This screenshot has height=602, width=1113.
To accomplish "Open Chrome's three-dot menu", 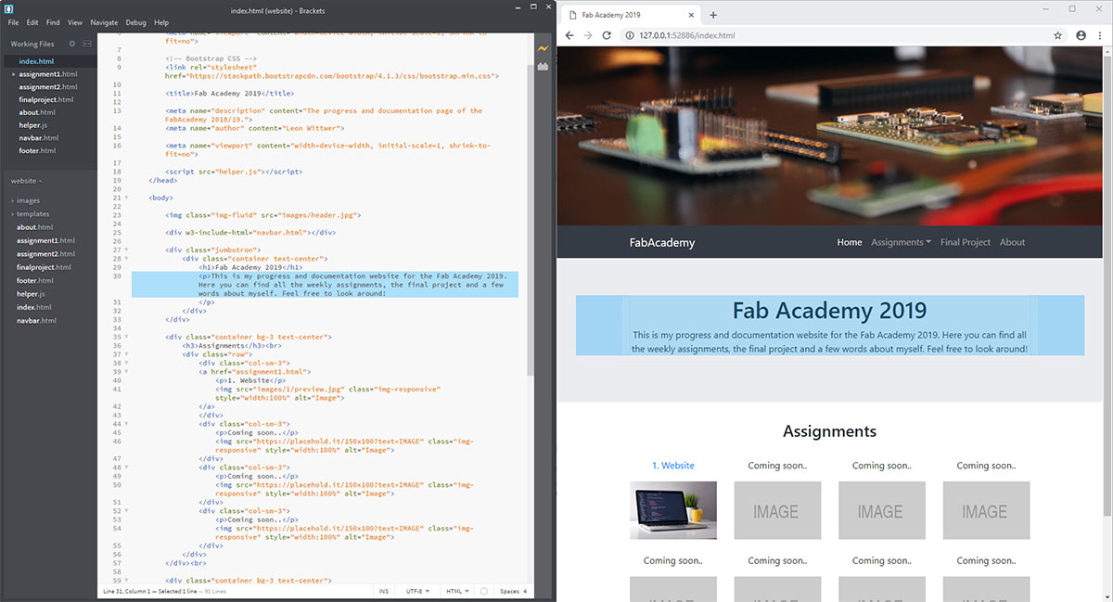I will (1100, 35).
